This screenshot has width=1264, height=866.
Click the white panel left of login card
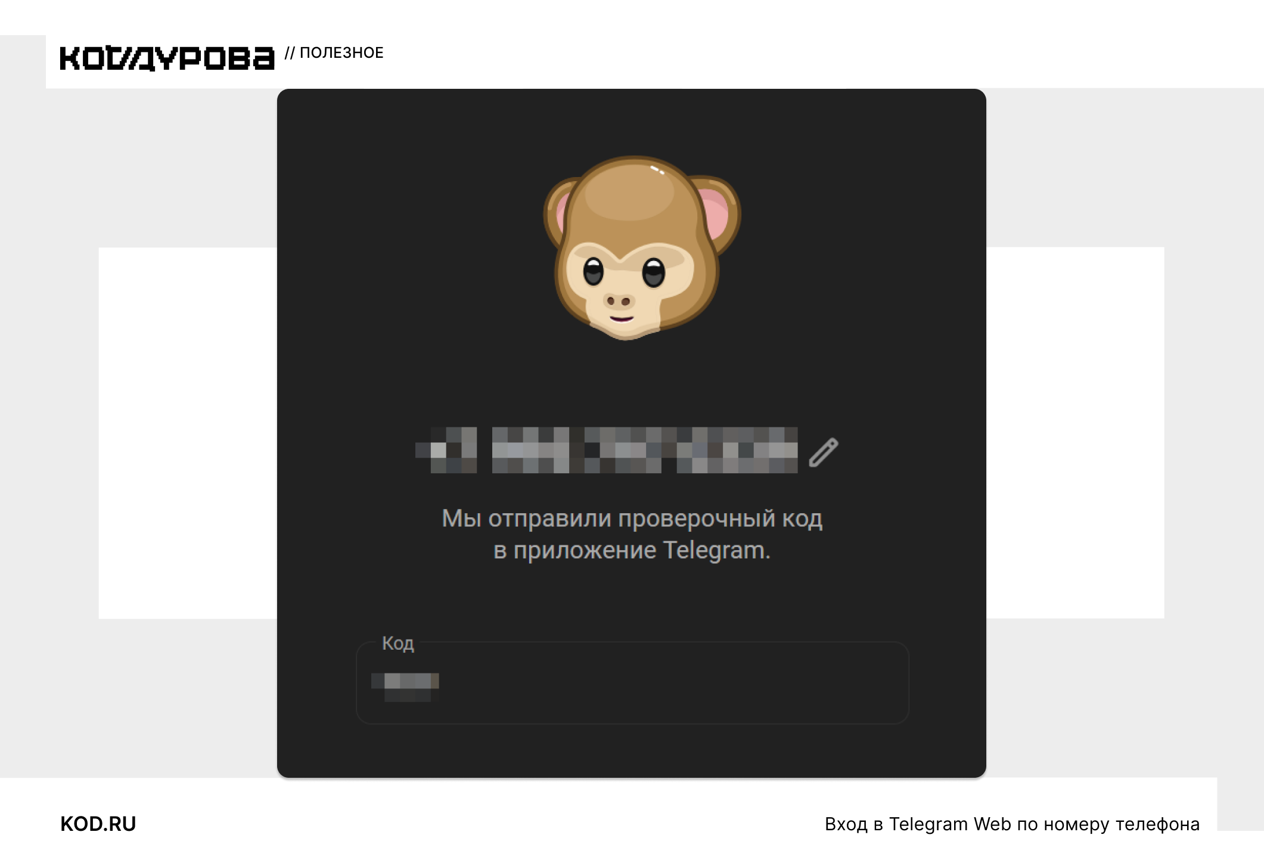tap(188, 433)
